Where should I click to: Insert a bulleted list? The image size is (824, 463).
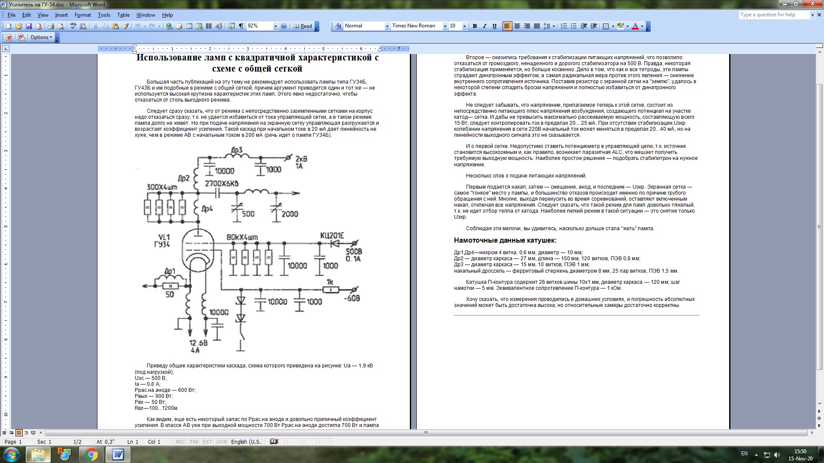[574, 26]
